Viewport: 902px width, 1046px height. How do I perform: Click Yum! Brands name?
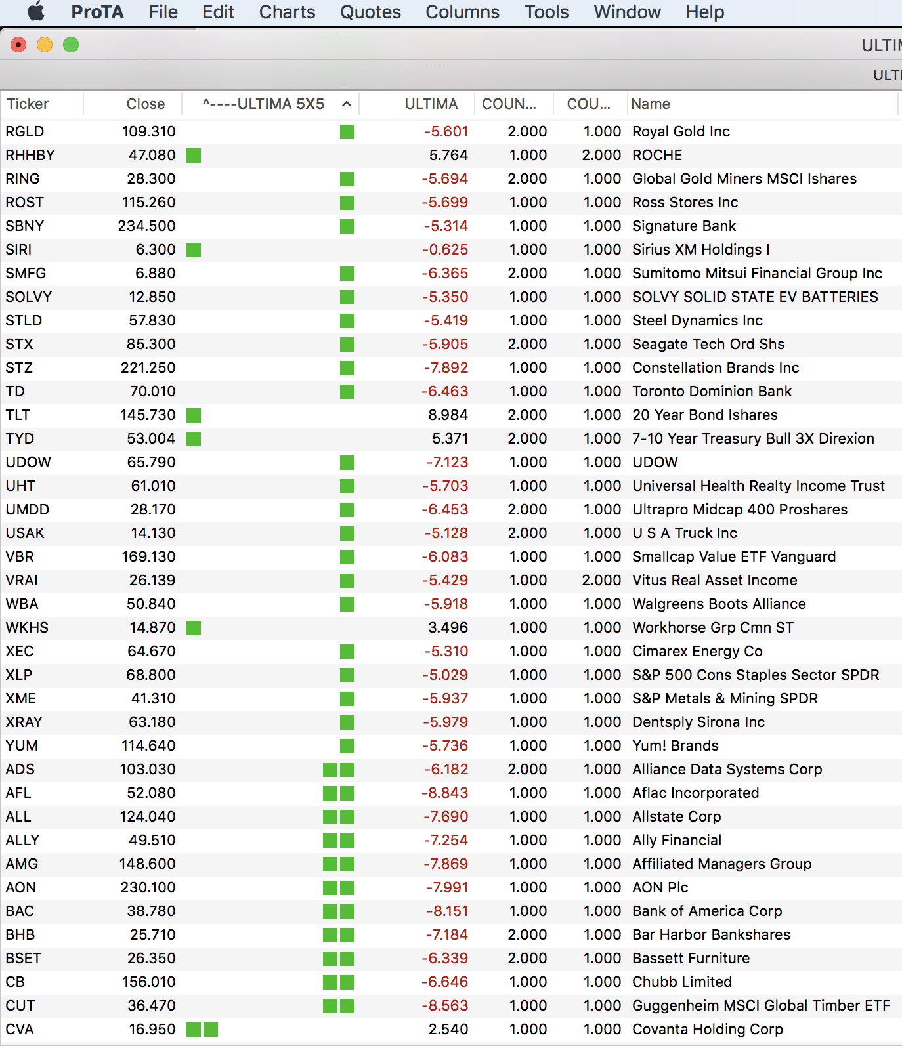tap(675, 745)
